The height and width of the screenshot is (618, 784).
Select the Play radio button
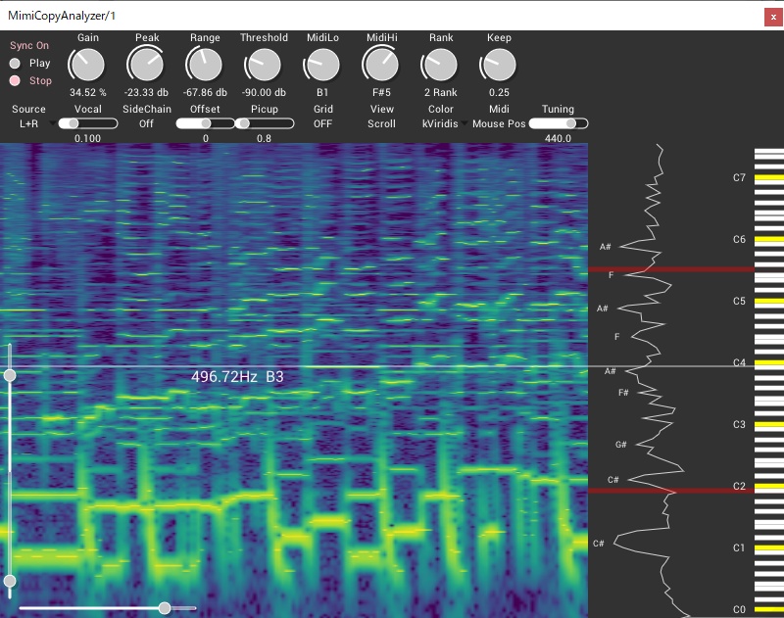click(x=15, y=64)
